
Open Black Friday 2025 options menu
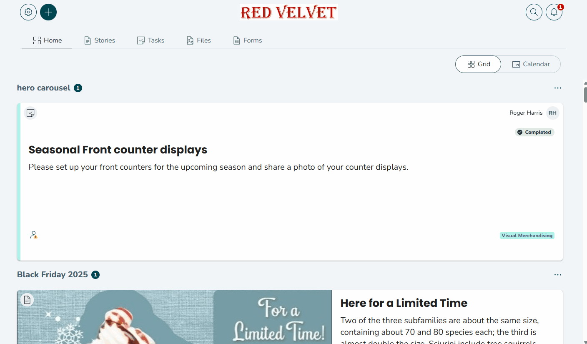click(558, 275)
